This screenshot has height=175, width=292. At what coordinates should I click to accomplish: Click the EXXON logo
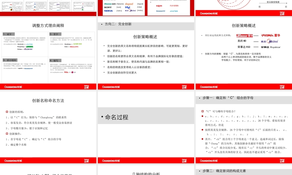(159, 6)
